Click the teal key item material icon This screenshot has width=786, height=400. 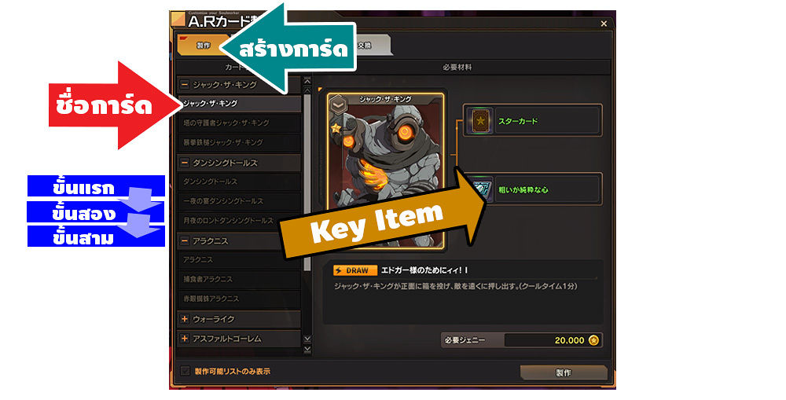pyautogui.click(x=481, y=190)
